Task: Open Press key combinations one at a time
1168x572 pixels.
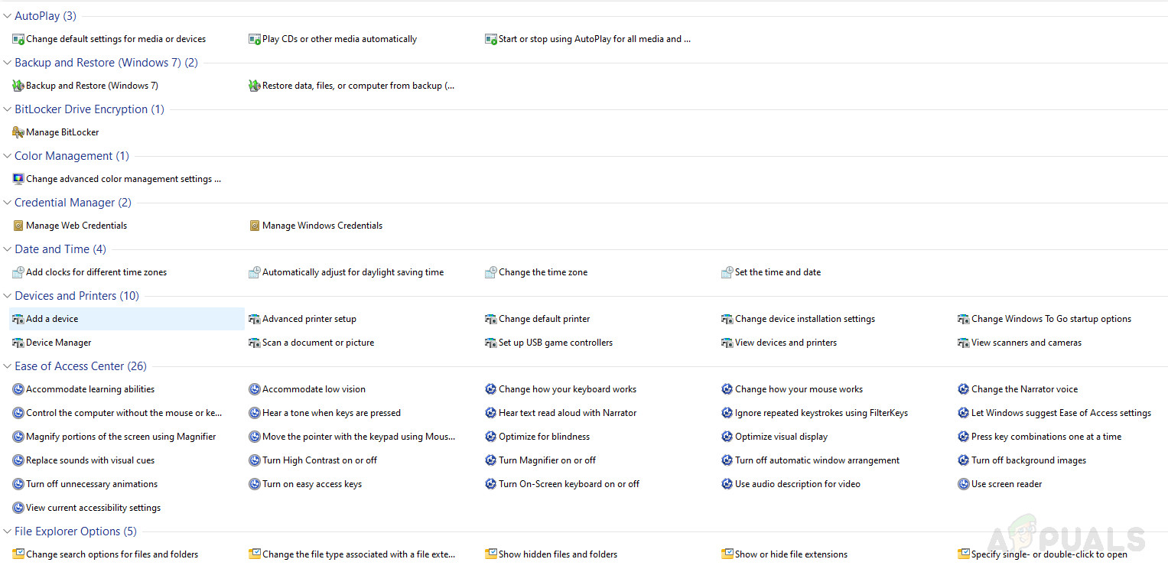Action: tap(1046, 437)
